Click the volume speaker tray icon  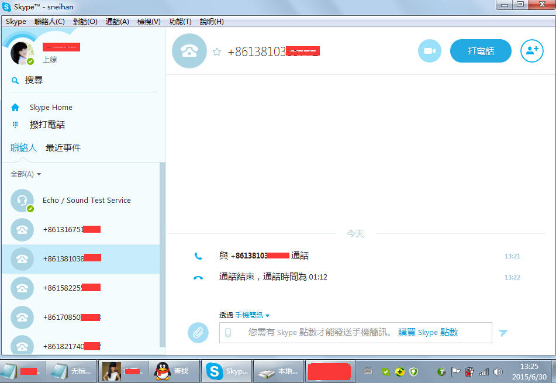pyautogui.click(x=498, y=372)
